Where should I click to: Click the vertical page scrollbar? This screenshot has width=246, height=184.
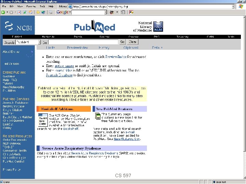point(244,85)
